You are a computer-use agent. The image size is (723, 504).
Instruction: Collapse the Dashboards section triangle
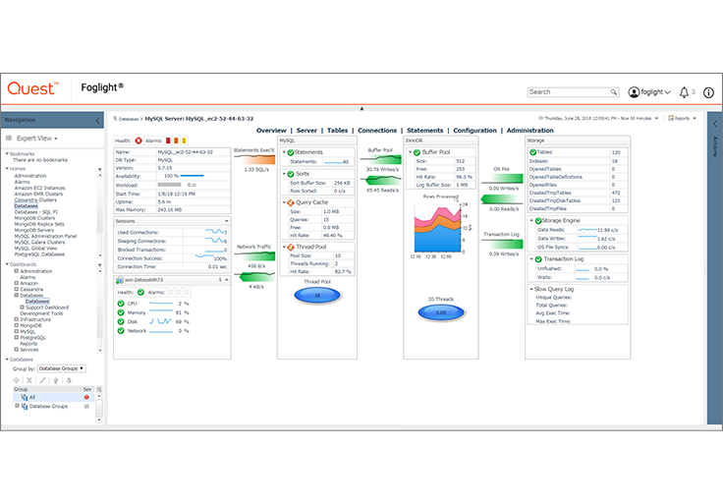tap(7, 264)
